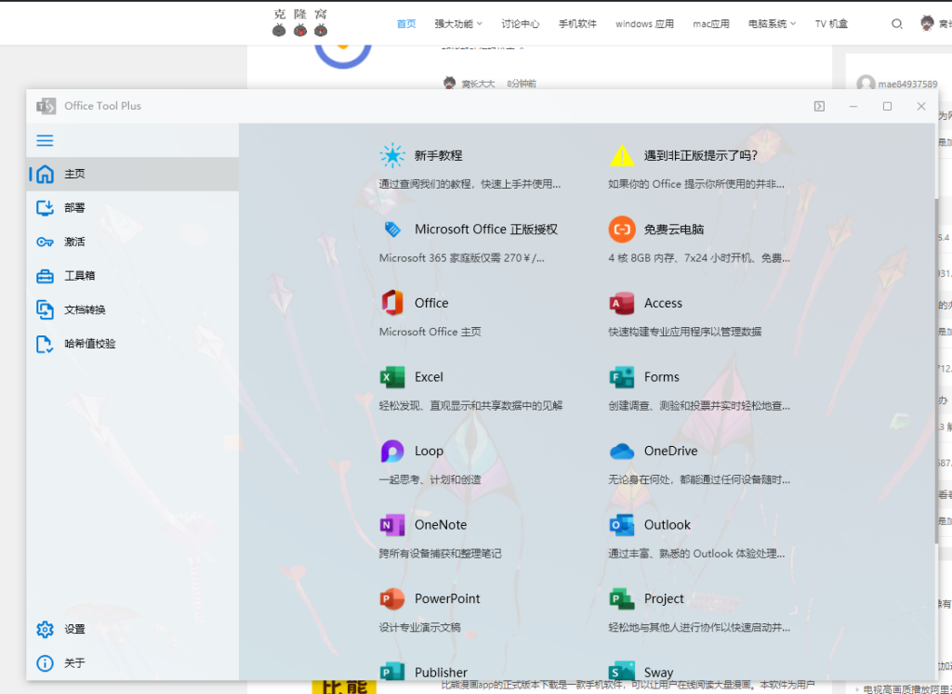Open the Forms app icon
The height and width of the screenshot is (694, 952).
coord(622,377)
